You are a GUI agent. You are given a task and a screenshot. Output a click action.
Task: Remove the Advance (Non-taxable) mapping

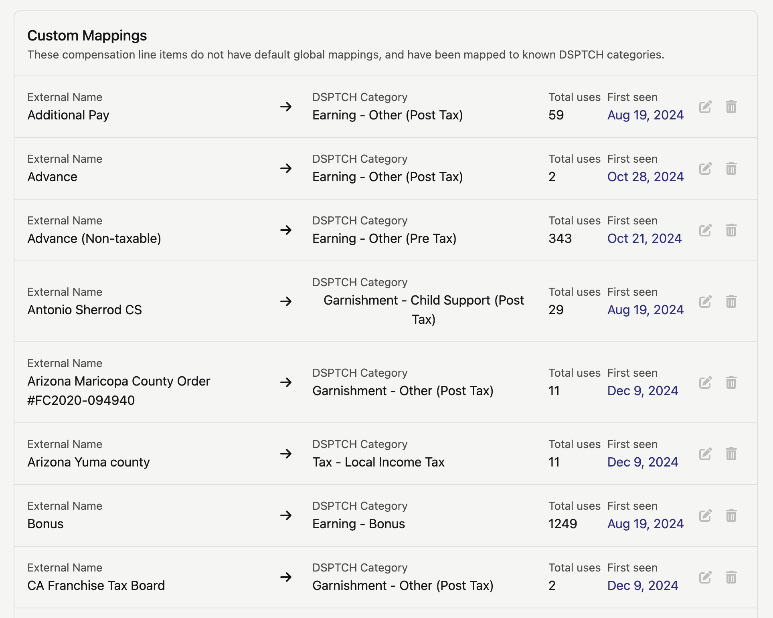731,230
